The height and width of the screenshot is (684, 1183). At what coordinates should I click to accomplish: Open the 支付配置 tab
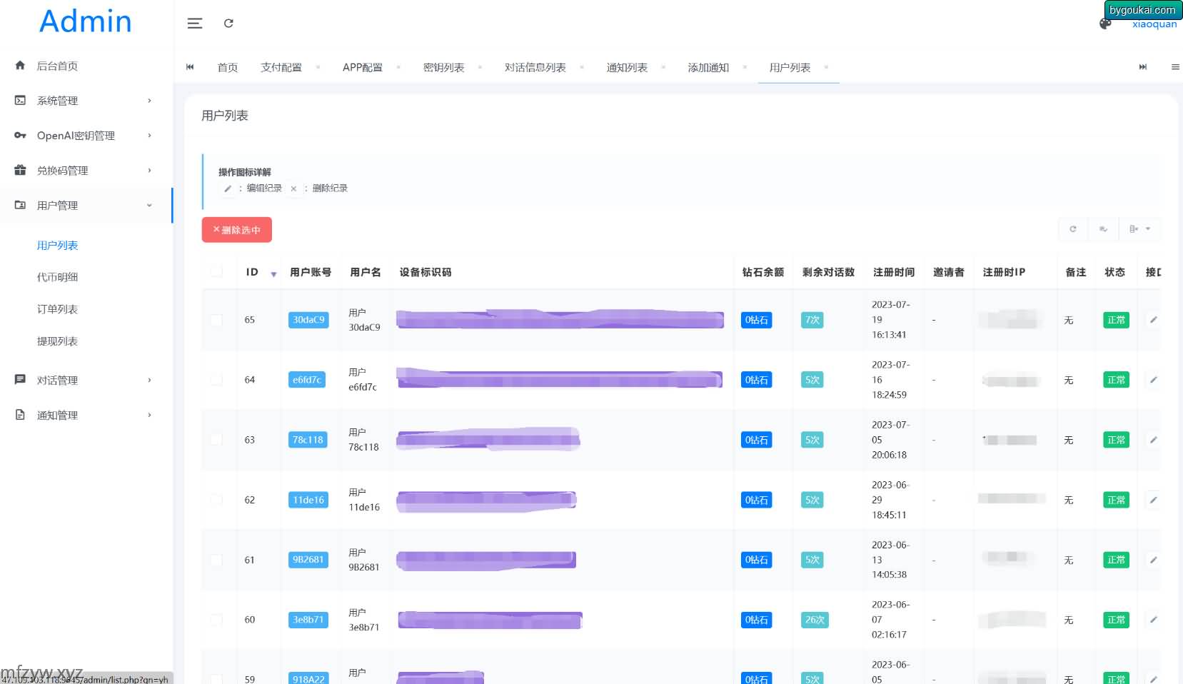pyautogui.click(x=281, y=68)
